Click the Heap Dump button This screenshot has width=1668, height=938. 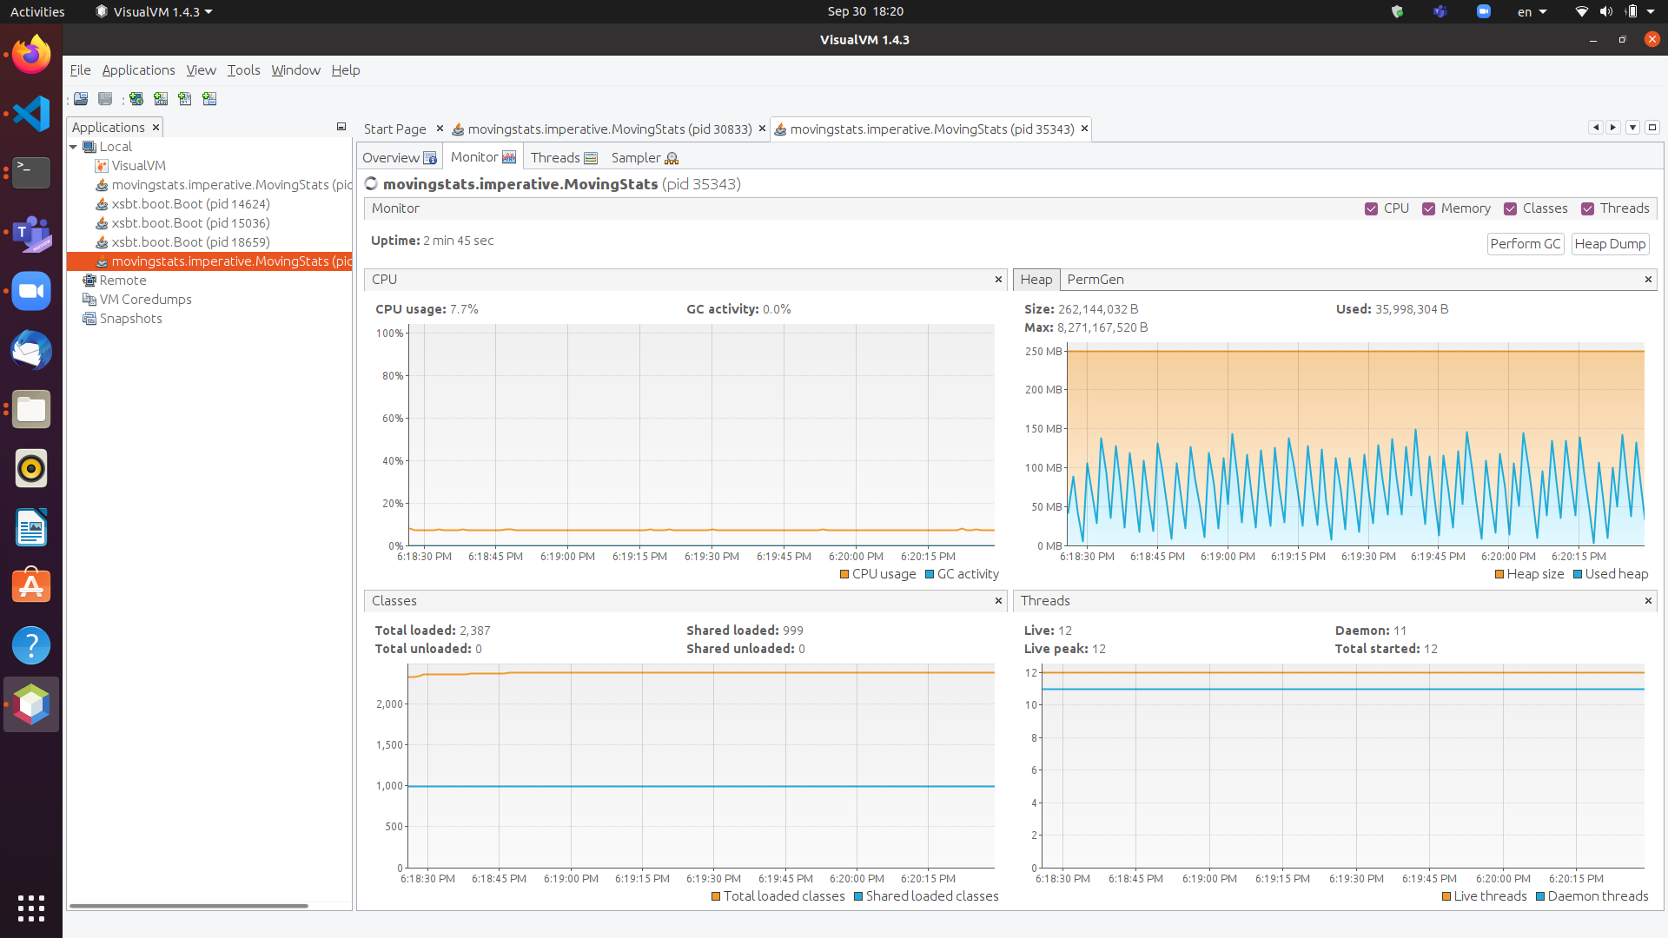(1610, 244)
